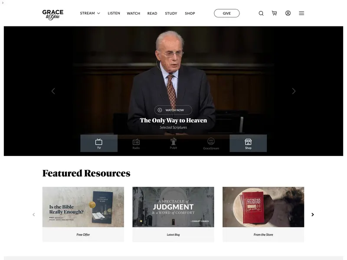
Task: Open the Read menu item
Action: pyautogui.click(x=152, y=13)
